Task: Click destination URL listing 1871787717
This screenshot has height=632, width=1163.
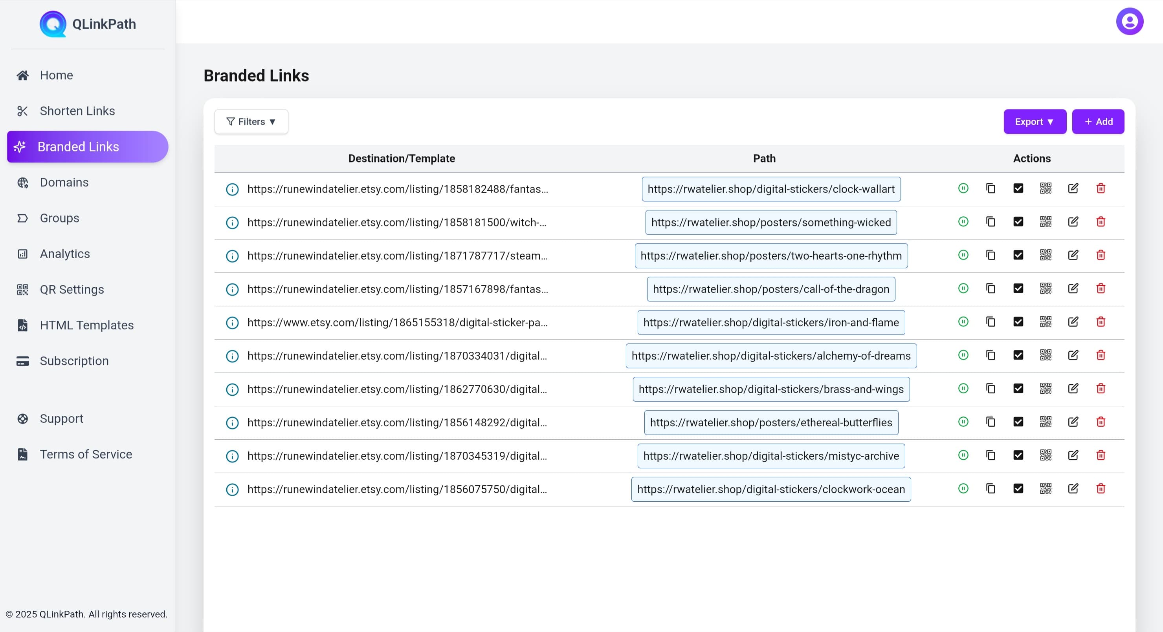Action: (x=398, y=256)
